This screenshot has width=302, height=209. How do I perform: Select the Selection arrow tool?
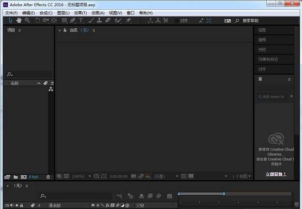pos(10,20)
